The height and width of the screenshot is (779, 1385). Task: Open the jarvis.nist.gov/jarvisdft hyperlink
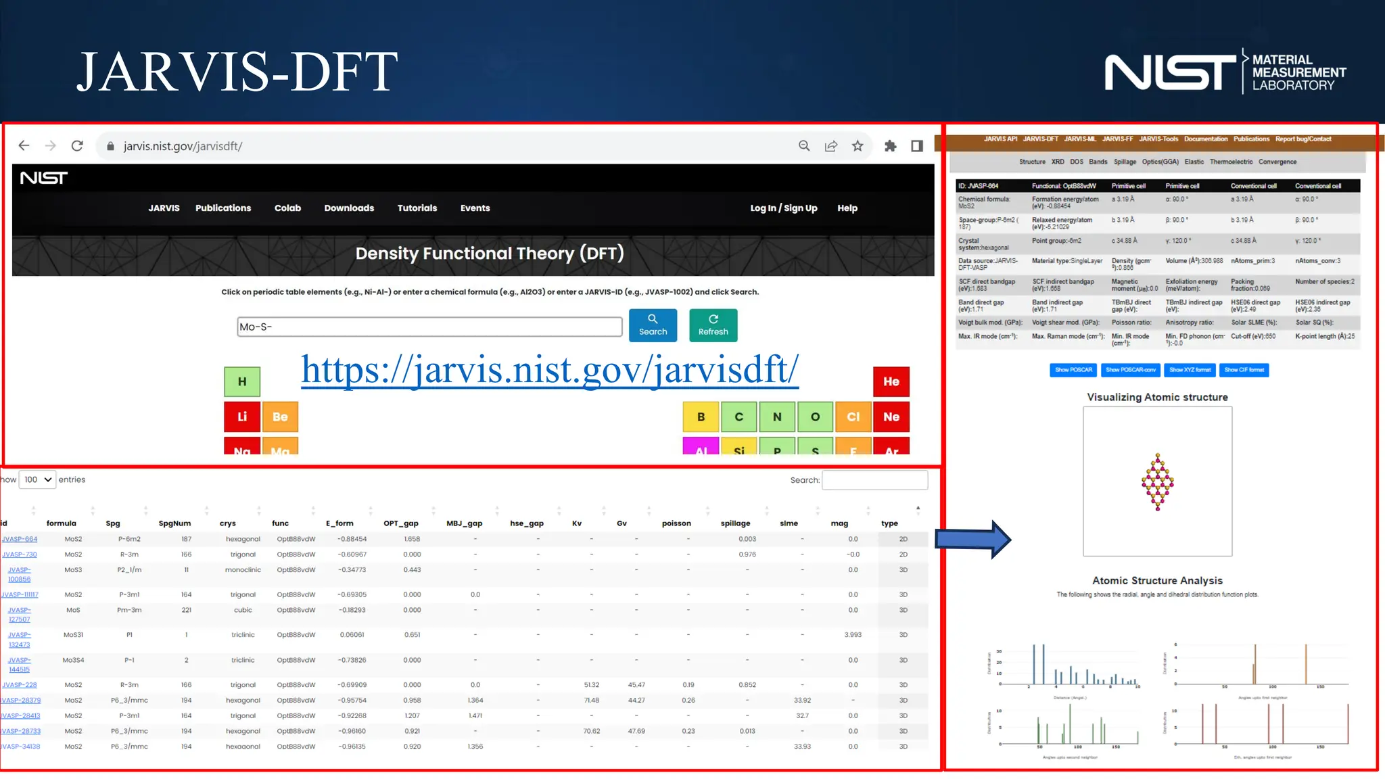550,370
